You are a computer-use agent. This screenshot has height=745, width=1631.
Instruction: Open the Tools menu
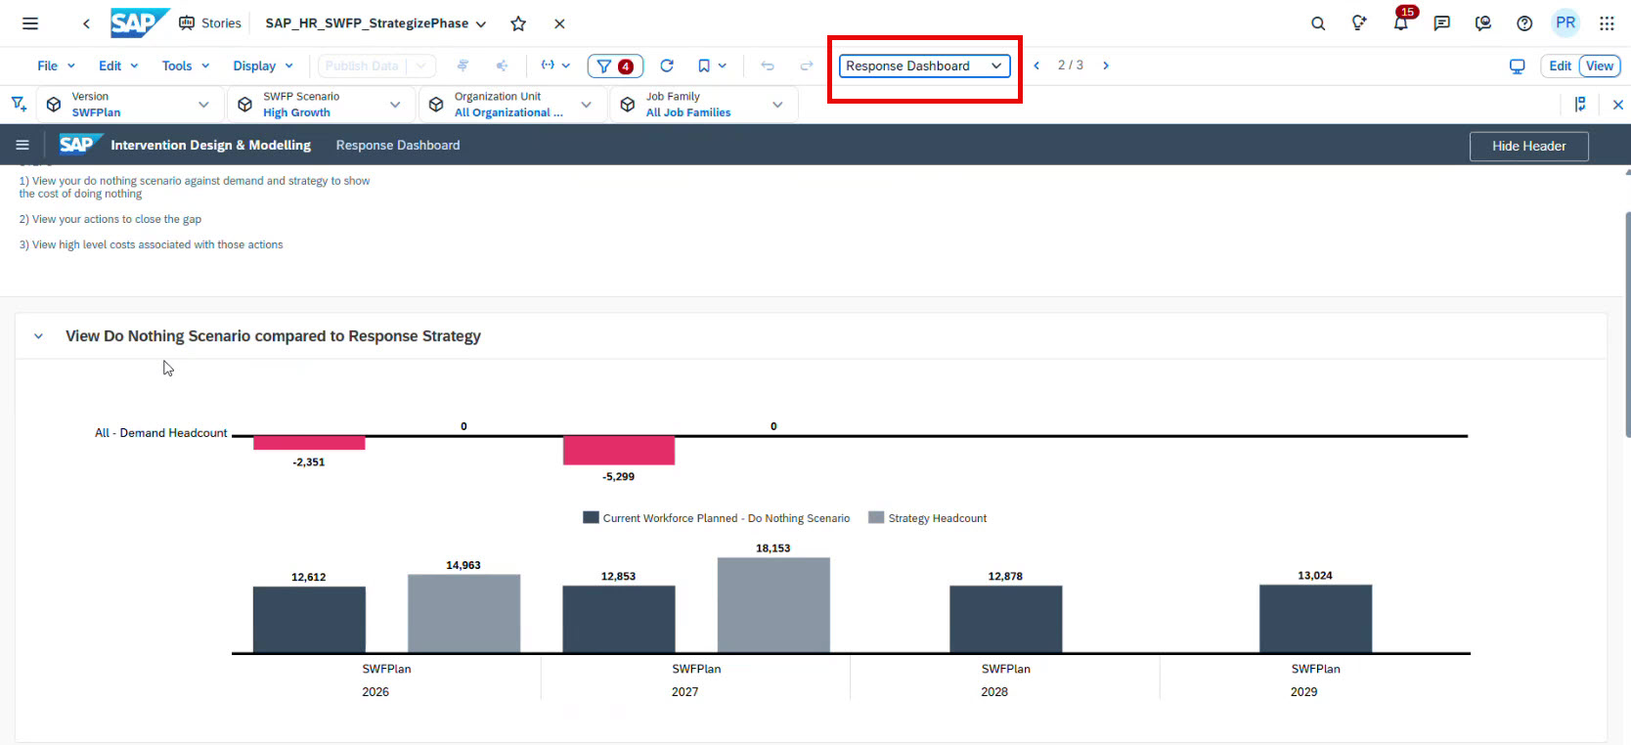[x=186, y=66]
